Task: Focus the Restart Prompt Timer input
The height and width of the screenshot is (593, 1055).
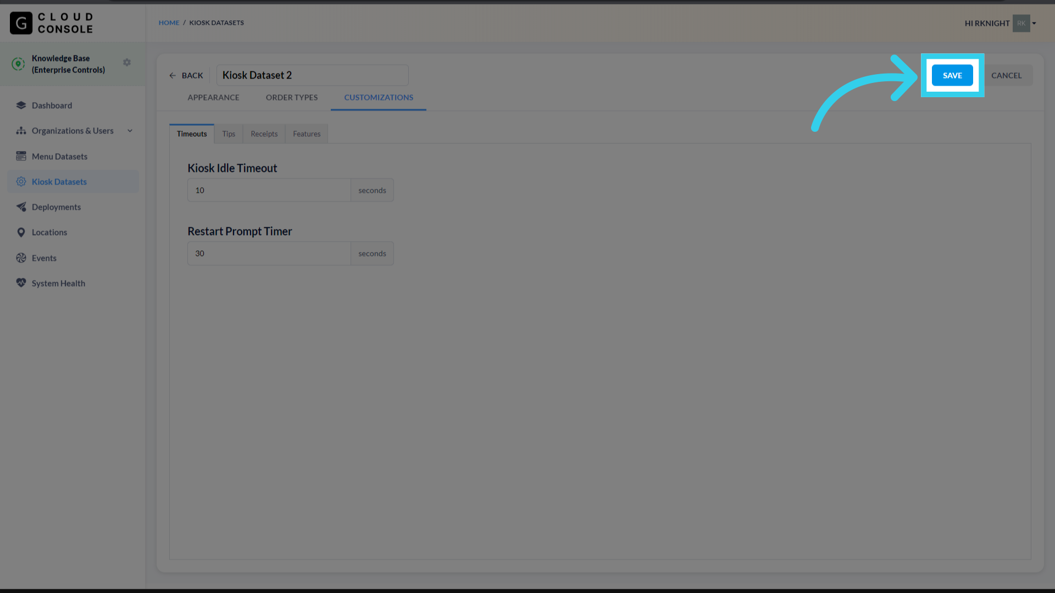Action: pos(269,254)
